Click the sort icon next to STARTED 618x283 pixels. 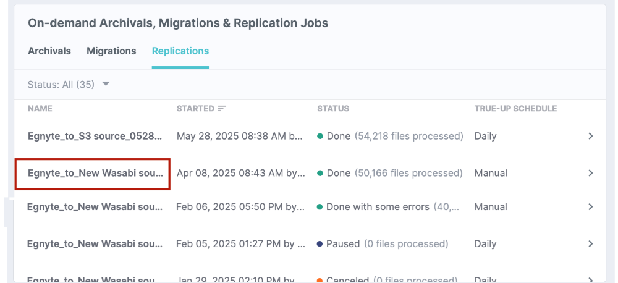pos(222,108)
